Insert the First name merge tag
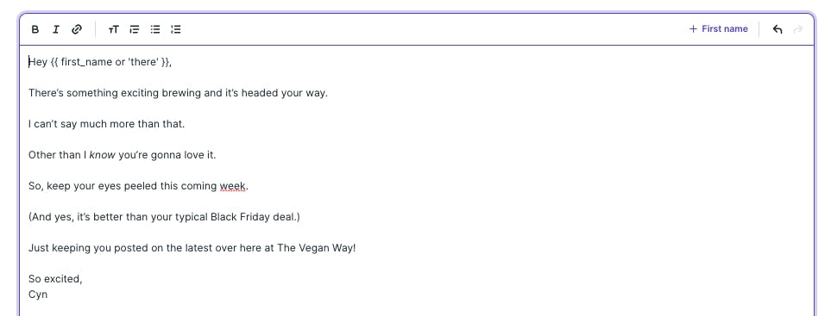The width and height of the screenshot is (831, 316). pyautogui.click(x=719, y=29)
